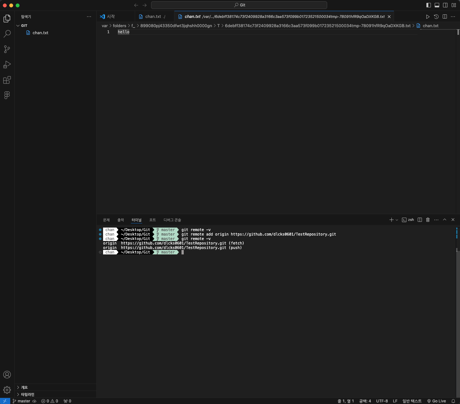
Task: Switch to the 시작 welcome tab
Action: (x=116, y=17)
